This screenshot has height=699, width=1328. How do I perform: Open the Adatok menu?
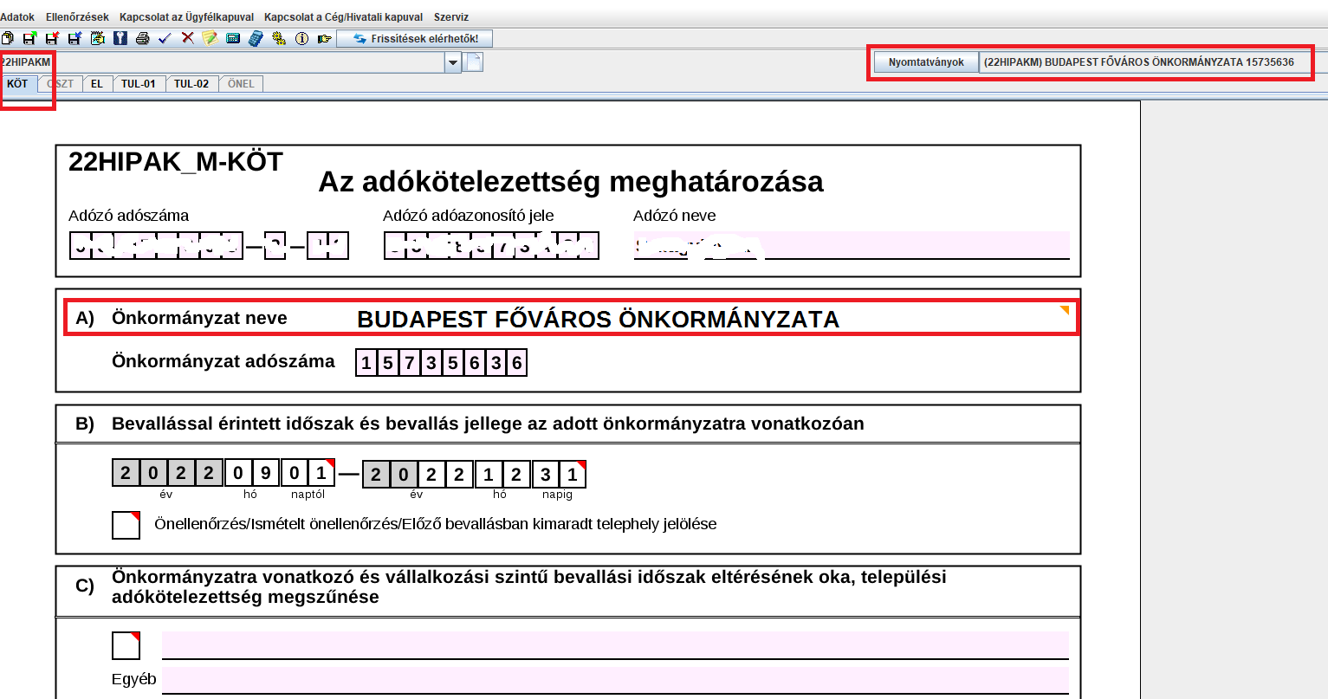[x=17, y=17]
